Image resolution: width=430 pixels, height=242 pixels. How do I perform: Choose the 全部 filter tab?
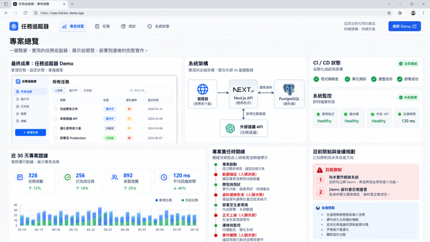pyautogui.click(x=59, y=91)
